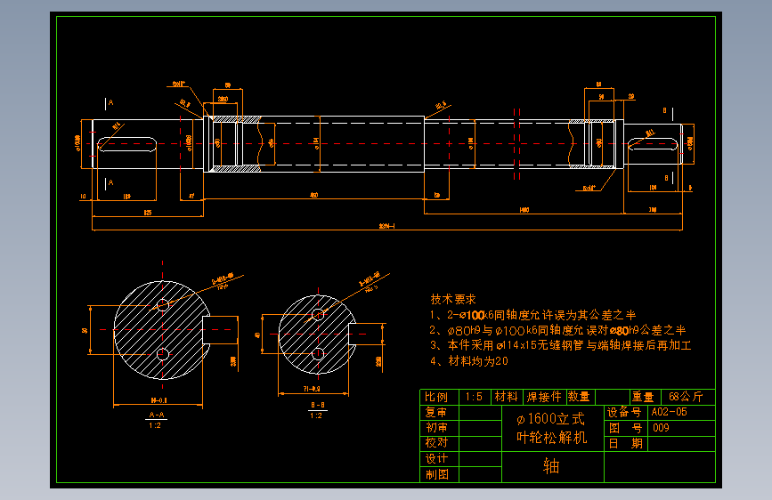Image resolution: width=772 pixels, height=500 pixels.
Task: Click the 材料 label cell
Action: (506, 397)
